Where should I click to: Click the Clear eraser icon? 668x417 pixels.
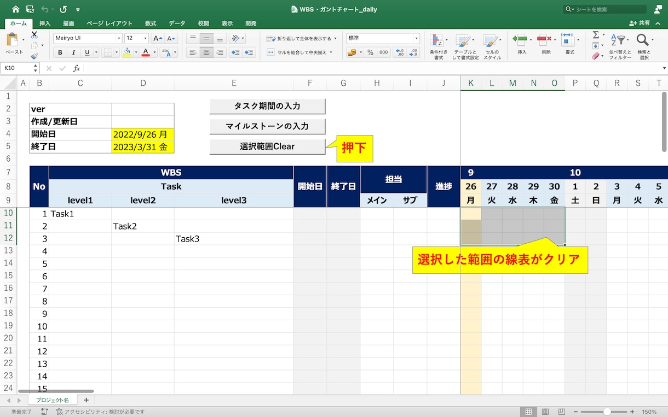point(596,56)
